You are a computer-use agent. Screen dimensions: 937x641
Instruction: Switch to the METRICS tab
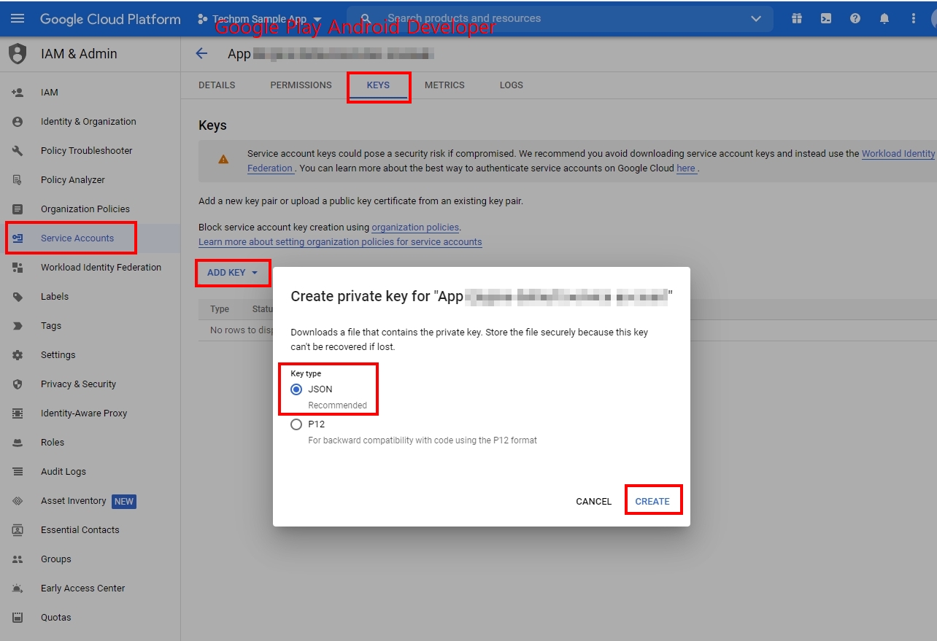(x=444, y=85)
